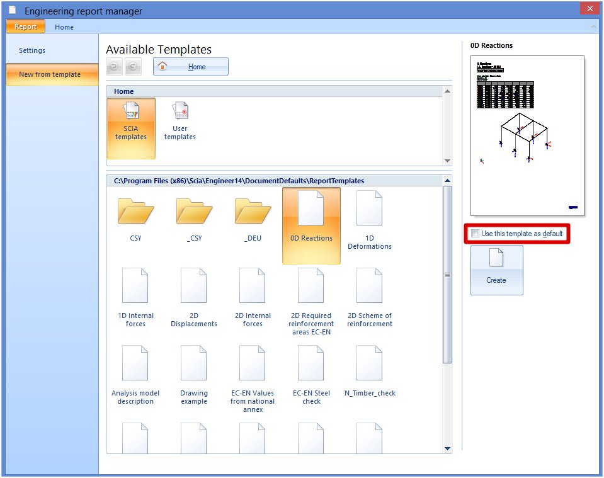Screen dimensions: 604x478
Task: Open the _CSY folder
Action: click(194, 220)
